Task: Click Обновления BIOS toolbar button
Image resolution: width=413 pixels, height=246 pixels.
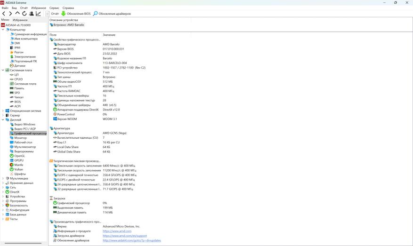Action: [76, 14]
